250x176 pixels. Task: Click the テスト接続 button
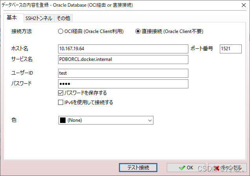tap(138, 167)
